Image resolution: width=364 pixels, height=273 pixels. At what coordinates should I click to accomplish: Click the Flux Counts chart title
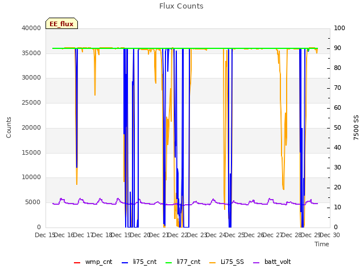pos(181,6)
